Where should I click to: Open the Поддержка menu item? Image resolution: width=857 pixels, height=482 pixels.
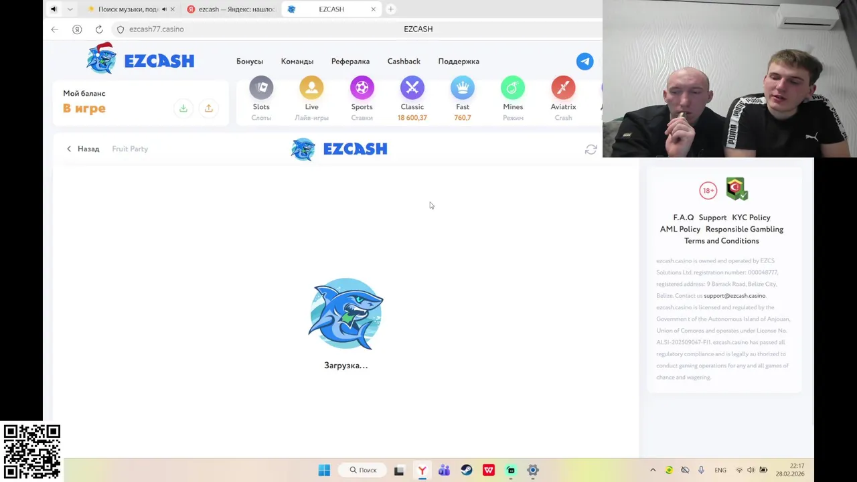pyautogui.click(x=459, y=62)
